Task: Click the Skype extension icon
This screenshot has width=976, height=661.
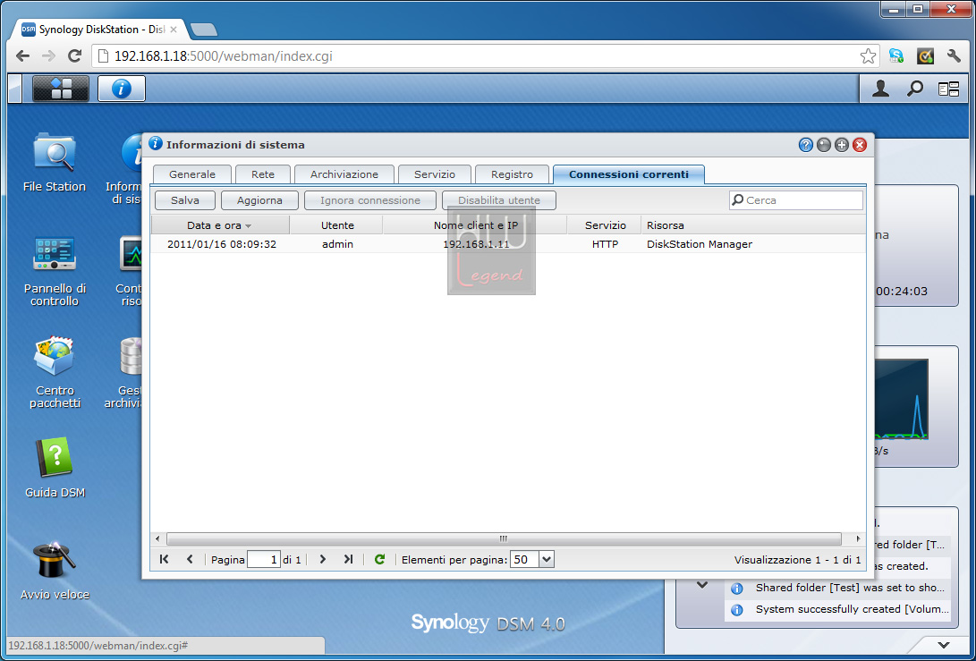Action: click(x=895, y=56)
